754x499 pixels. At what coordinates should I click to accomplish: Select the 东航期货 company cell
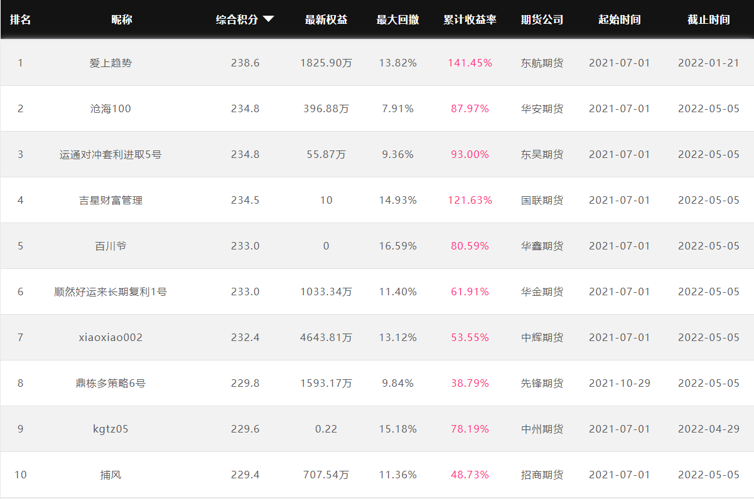click(542, 63)
